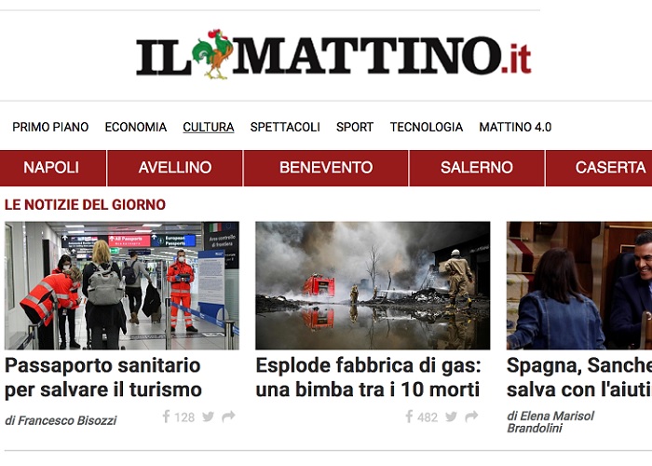Image resolution: width=652 pixels, height=466 pixels.
Task: Open headline Esplode fabbrica di gas
Action: coord(368,377)
